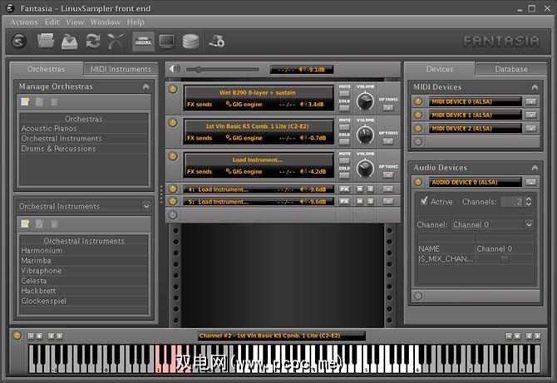Click FX sends on the first channel
Viewport: 557px width, 383px height.
(200, 105)
